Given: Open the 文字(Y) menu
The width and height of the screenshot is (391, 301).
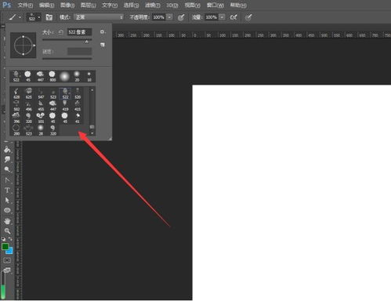Looking at the screenshot, I should coord(110,5).
